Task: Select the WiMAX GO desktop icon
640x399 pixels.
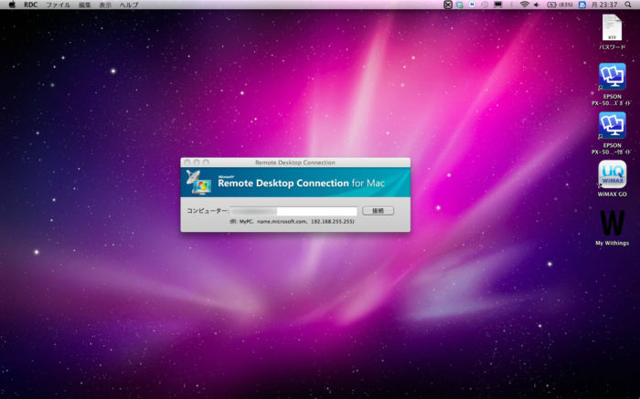Action: pos(612,174)
